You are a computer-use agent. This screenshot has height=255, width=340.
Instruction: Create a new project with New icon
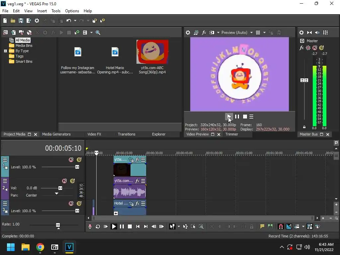tap(5, 21)
